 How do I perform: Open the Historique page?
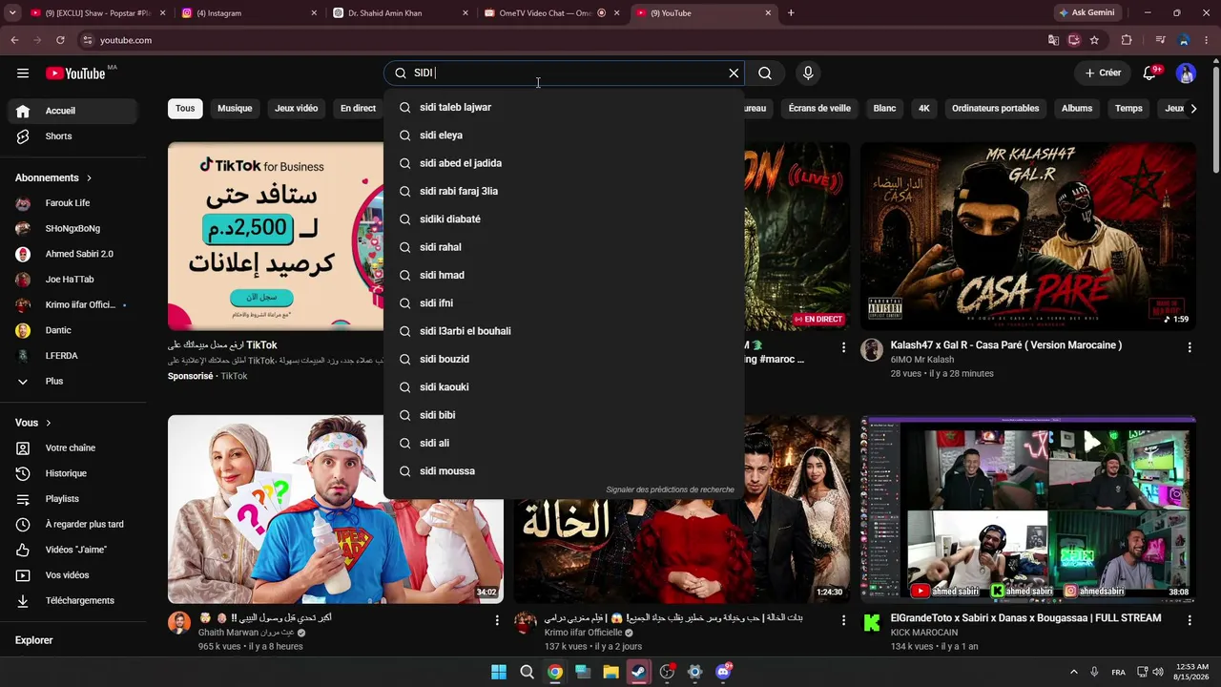pyautogui.click(x=74, y=473)
